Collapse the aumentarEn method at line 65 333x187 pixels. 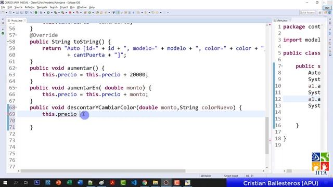pos(16,88)
